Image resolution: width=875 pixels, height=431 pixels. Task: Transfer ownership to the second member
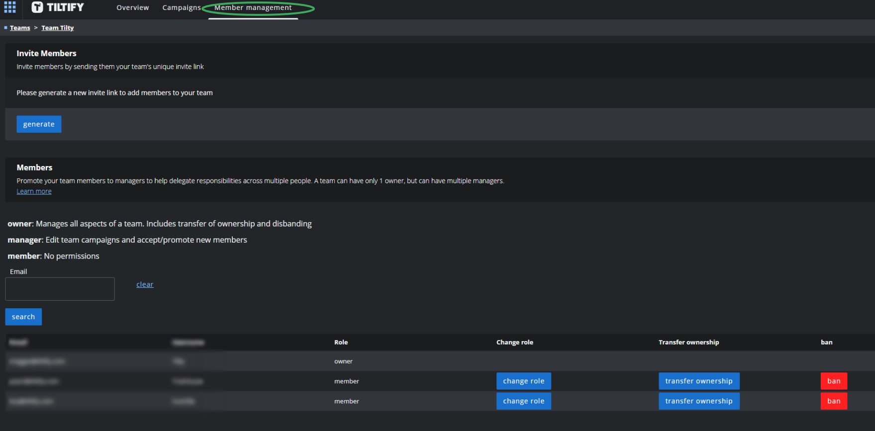699,401
